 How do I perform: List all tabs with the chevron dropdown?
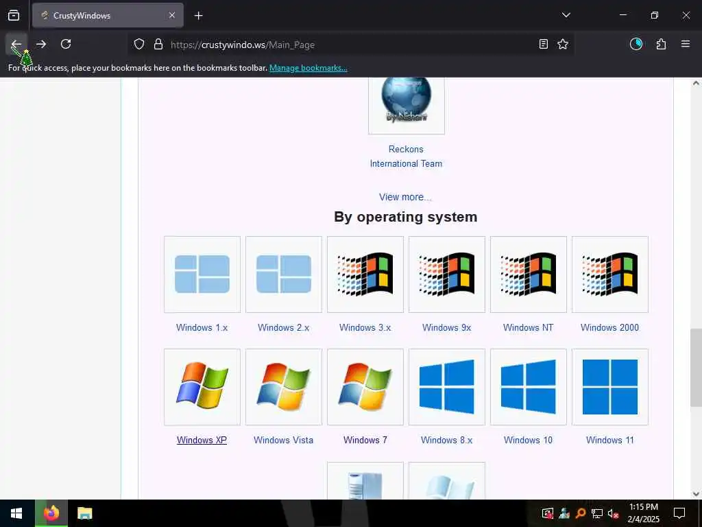(566, 15)
